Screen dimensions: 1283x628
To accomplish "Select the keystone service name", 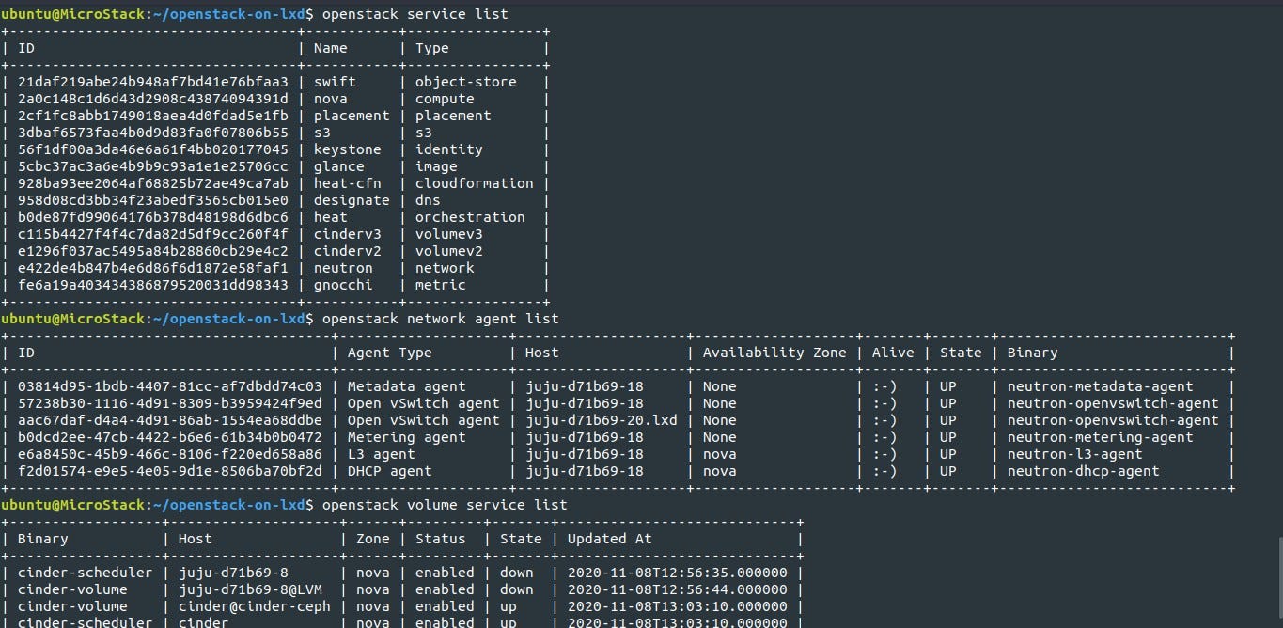I will tap(348, 149).
